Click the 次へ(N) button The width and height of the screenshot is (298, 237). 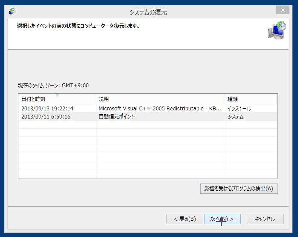pyautogui.click(x=222, y=219)
